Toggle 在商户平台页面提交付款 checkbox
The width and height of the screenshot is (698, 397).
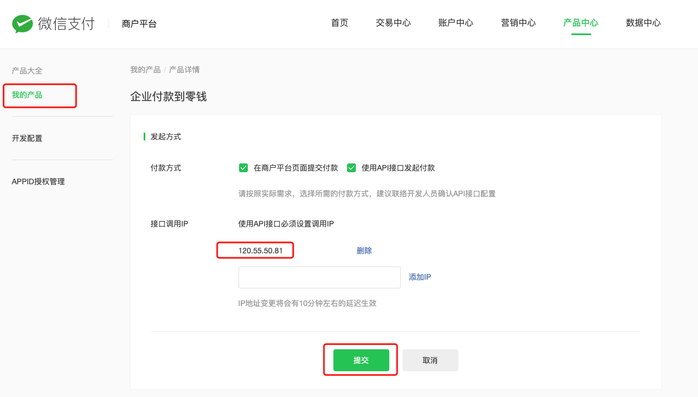click(x=243, y=168)
